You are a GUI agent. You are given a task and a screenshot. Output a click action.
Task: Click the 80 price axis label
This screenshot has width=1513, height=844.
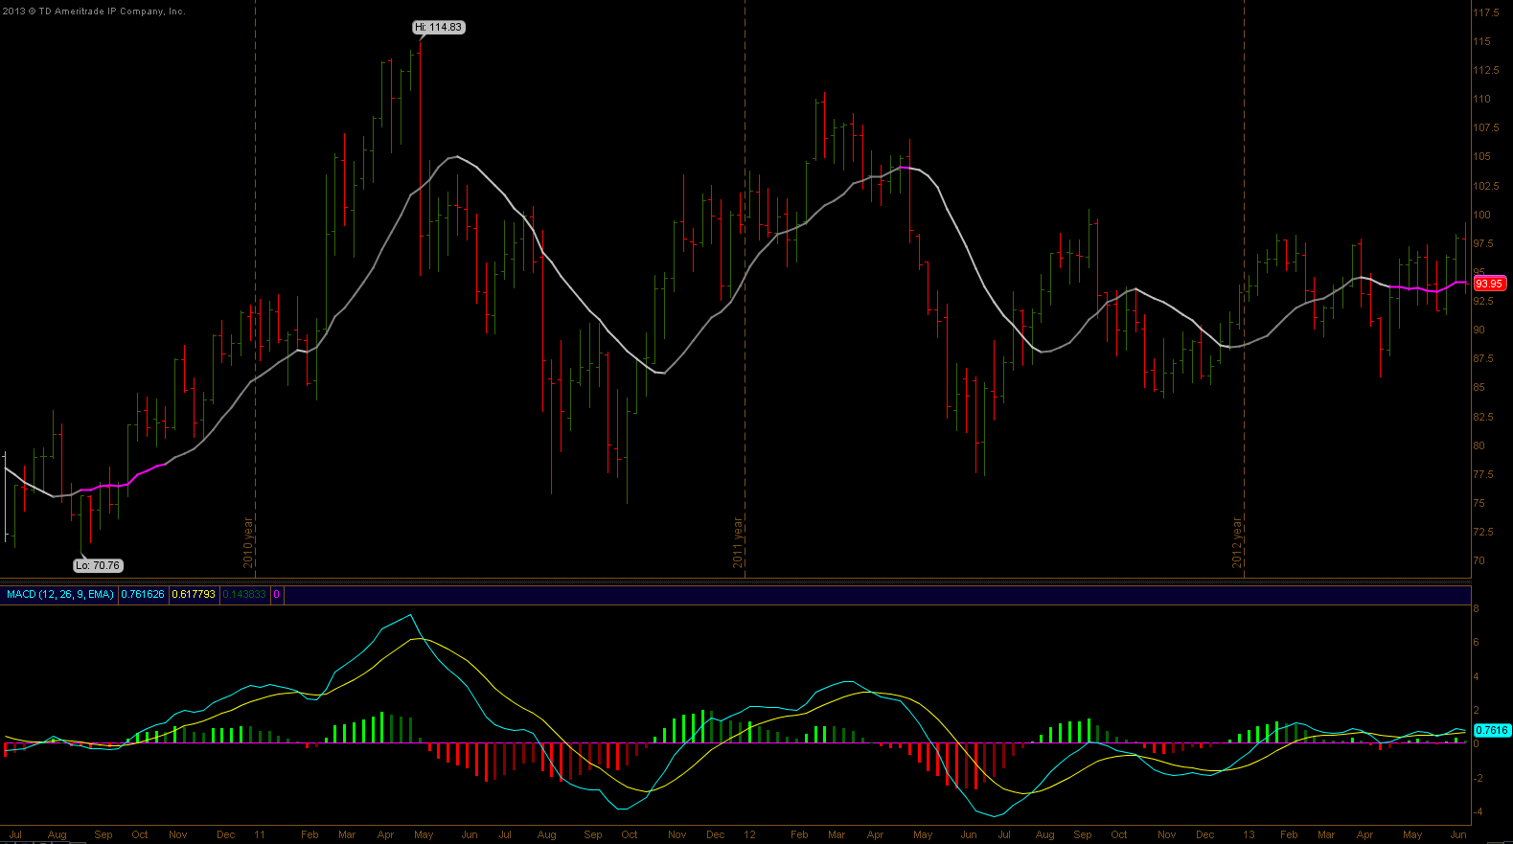click(1479, 445)
